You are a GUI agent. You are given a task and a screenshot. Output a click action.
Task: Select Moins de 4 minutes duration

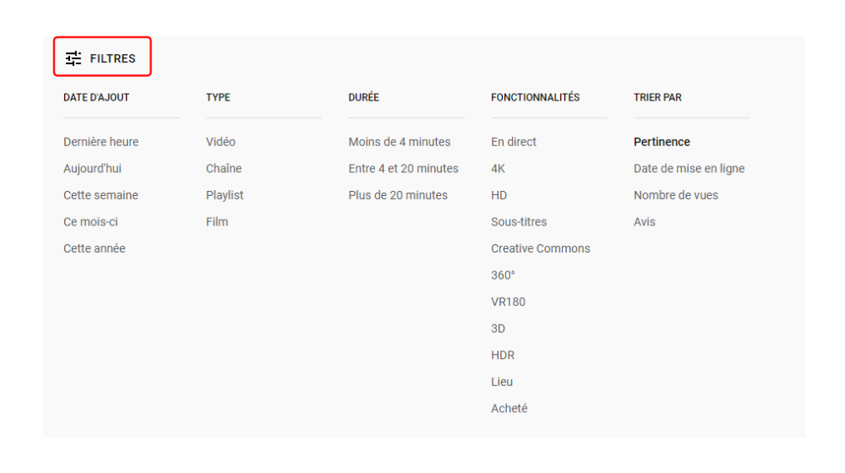[x=400, y=142]
